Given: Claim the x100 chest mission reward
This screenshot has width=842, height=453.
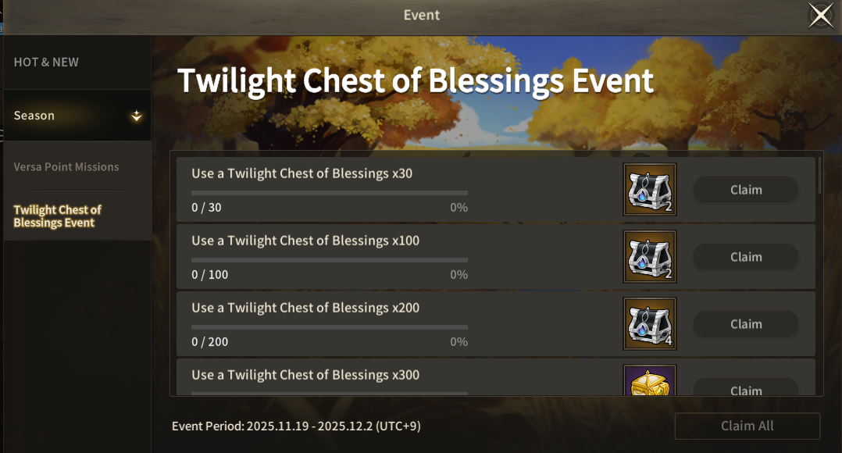Looking at the screenshot, I should 746,257.
